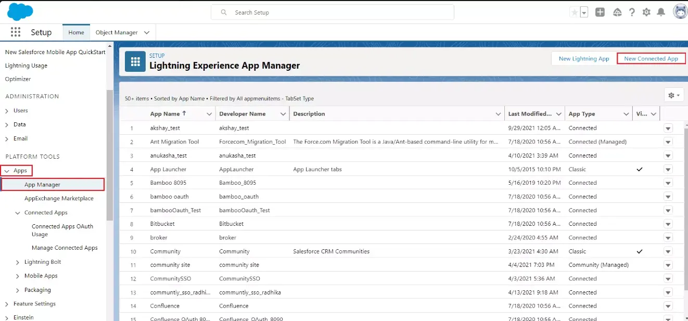
Task: Collapse the Apps tree node
Action: pos(7,171)
